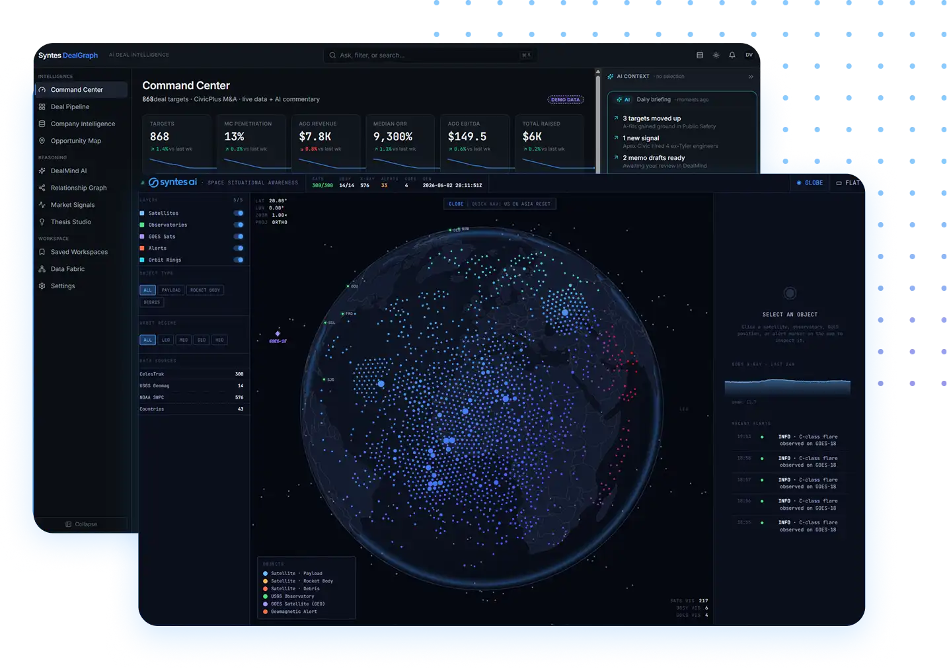Click RESET view button on globe
The height and width of the screenshot is (669, 947).
(543, 204)
